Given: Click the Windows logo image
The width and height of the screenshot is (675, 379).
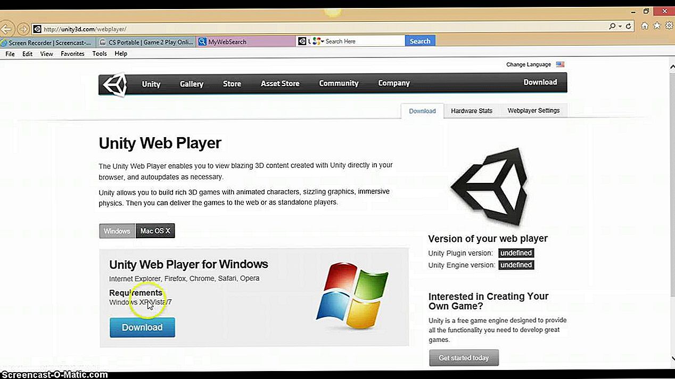Looking at the screenshot, I should point(352,295).
